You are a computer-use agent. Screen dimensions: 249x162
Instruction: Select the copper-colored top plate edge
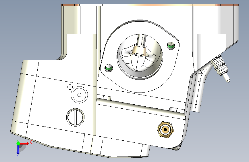click(150, 5)
